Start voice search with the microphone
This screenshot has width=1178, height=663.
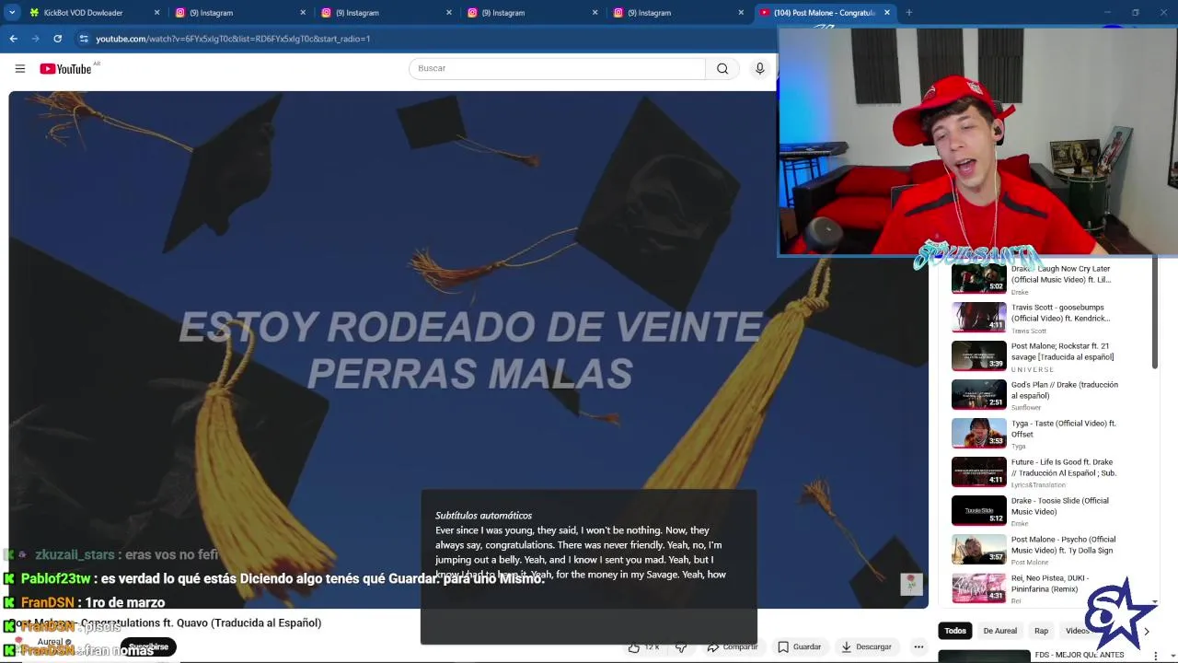760,68
